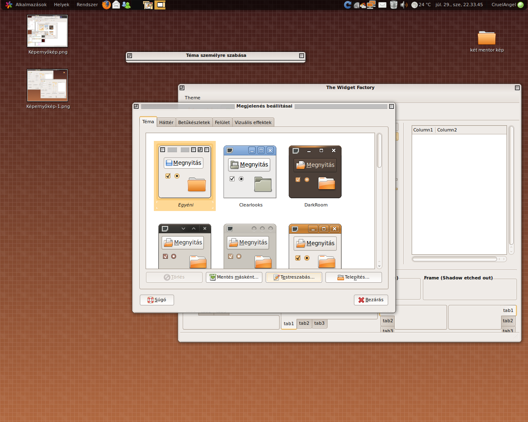Image resolution: width=528 pixels, height=422 pixels.
Task: Click the Bezárás button
Action: click(x=371, y=300)
